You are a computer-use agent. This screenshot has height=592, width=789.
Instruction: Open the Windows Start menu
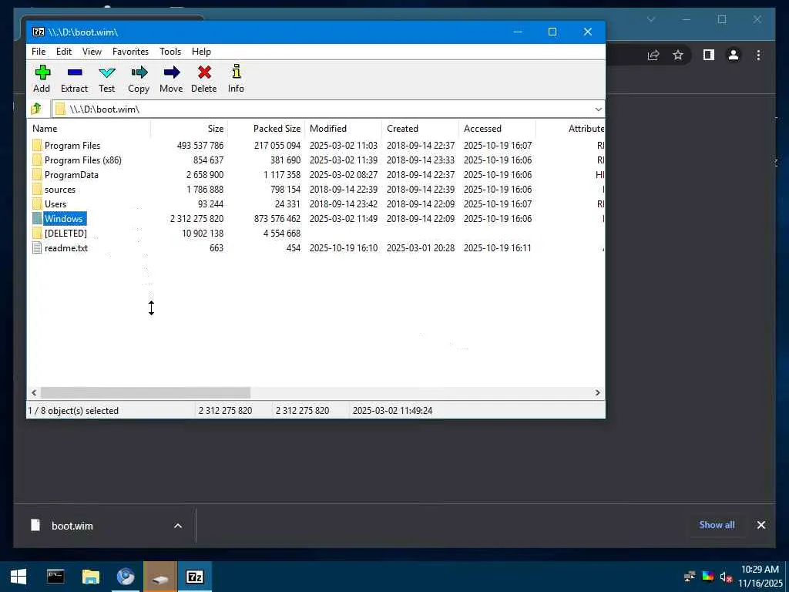coord(18,577)
